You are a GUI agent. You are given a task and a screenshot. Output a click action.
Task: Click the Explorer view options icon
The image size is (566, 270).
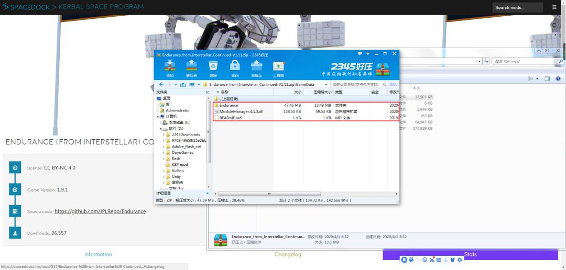click(x=530, y=78)
